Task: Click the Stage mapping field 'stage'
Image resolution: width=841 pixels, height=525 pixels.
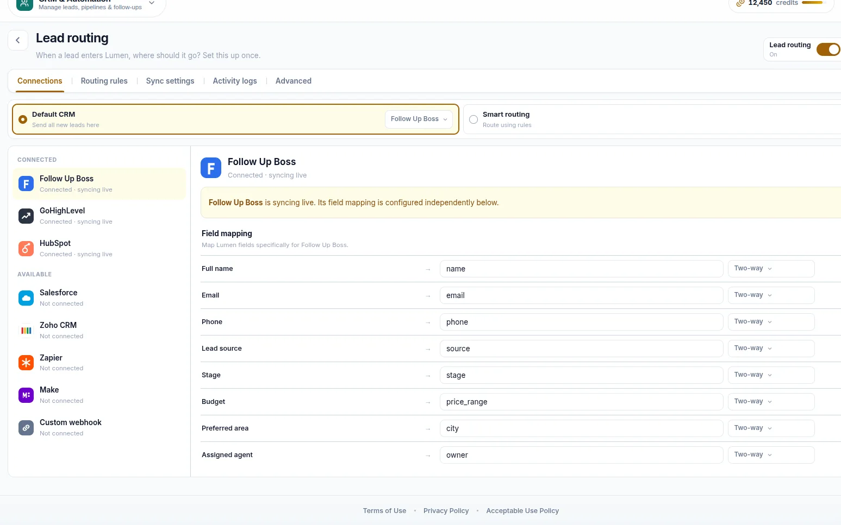Action: (581, 375)
